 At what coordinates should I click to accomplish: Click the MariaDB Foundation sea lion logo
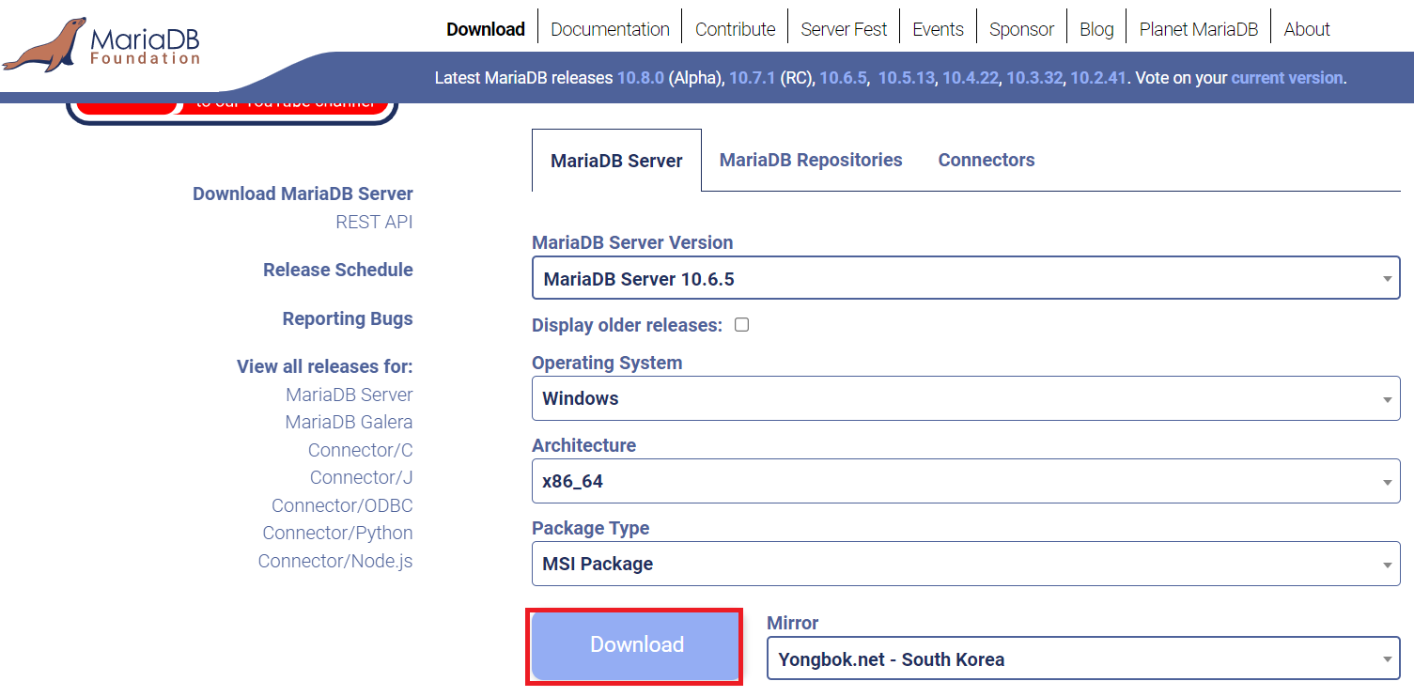pyautogui.click(x=101, y=44)
